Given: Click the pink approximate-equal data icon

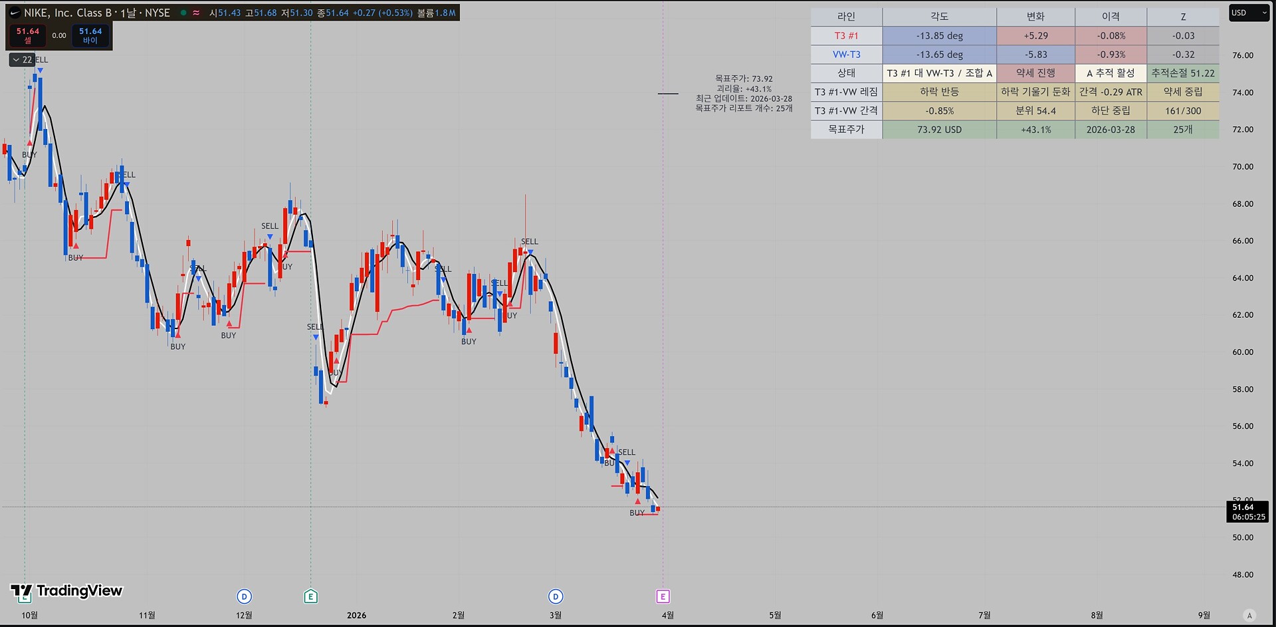Looking at the screenshot, I should [x=196, y=13].
